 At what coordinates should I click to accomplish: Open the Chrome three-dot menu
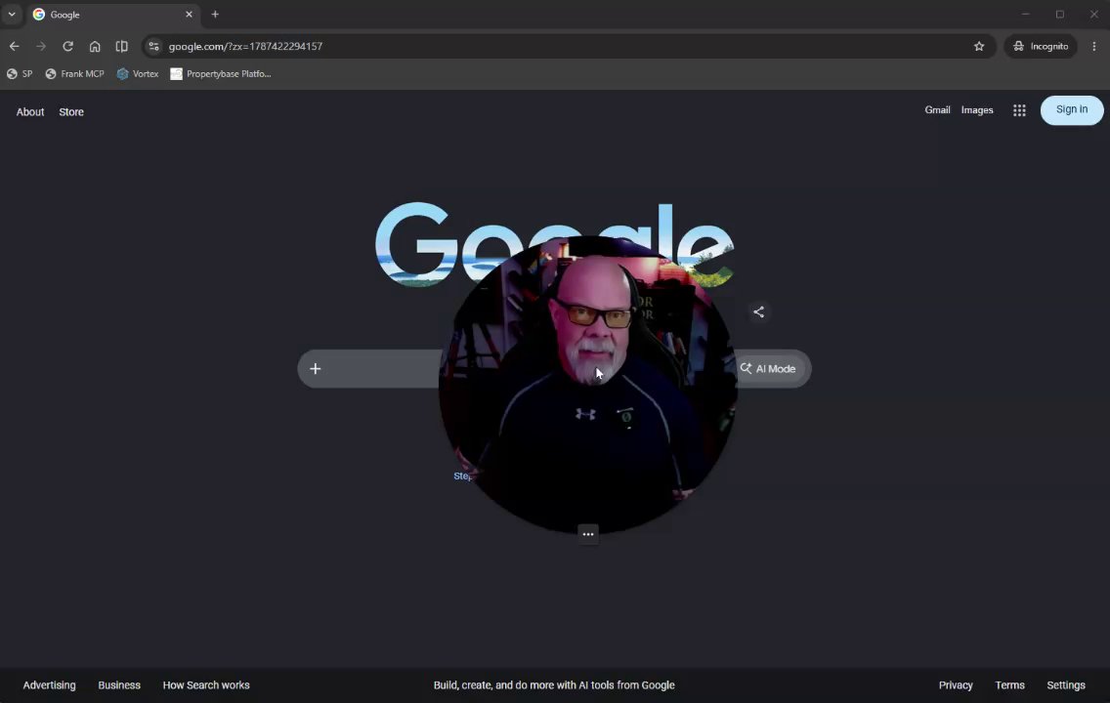[1094, 46]
